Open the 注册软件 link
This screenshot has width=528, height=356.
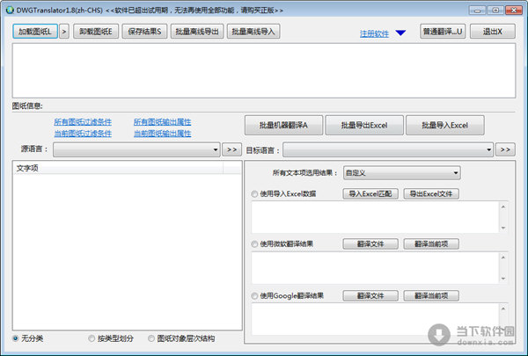click(x=374, y=33)
